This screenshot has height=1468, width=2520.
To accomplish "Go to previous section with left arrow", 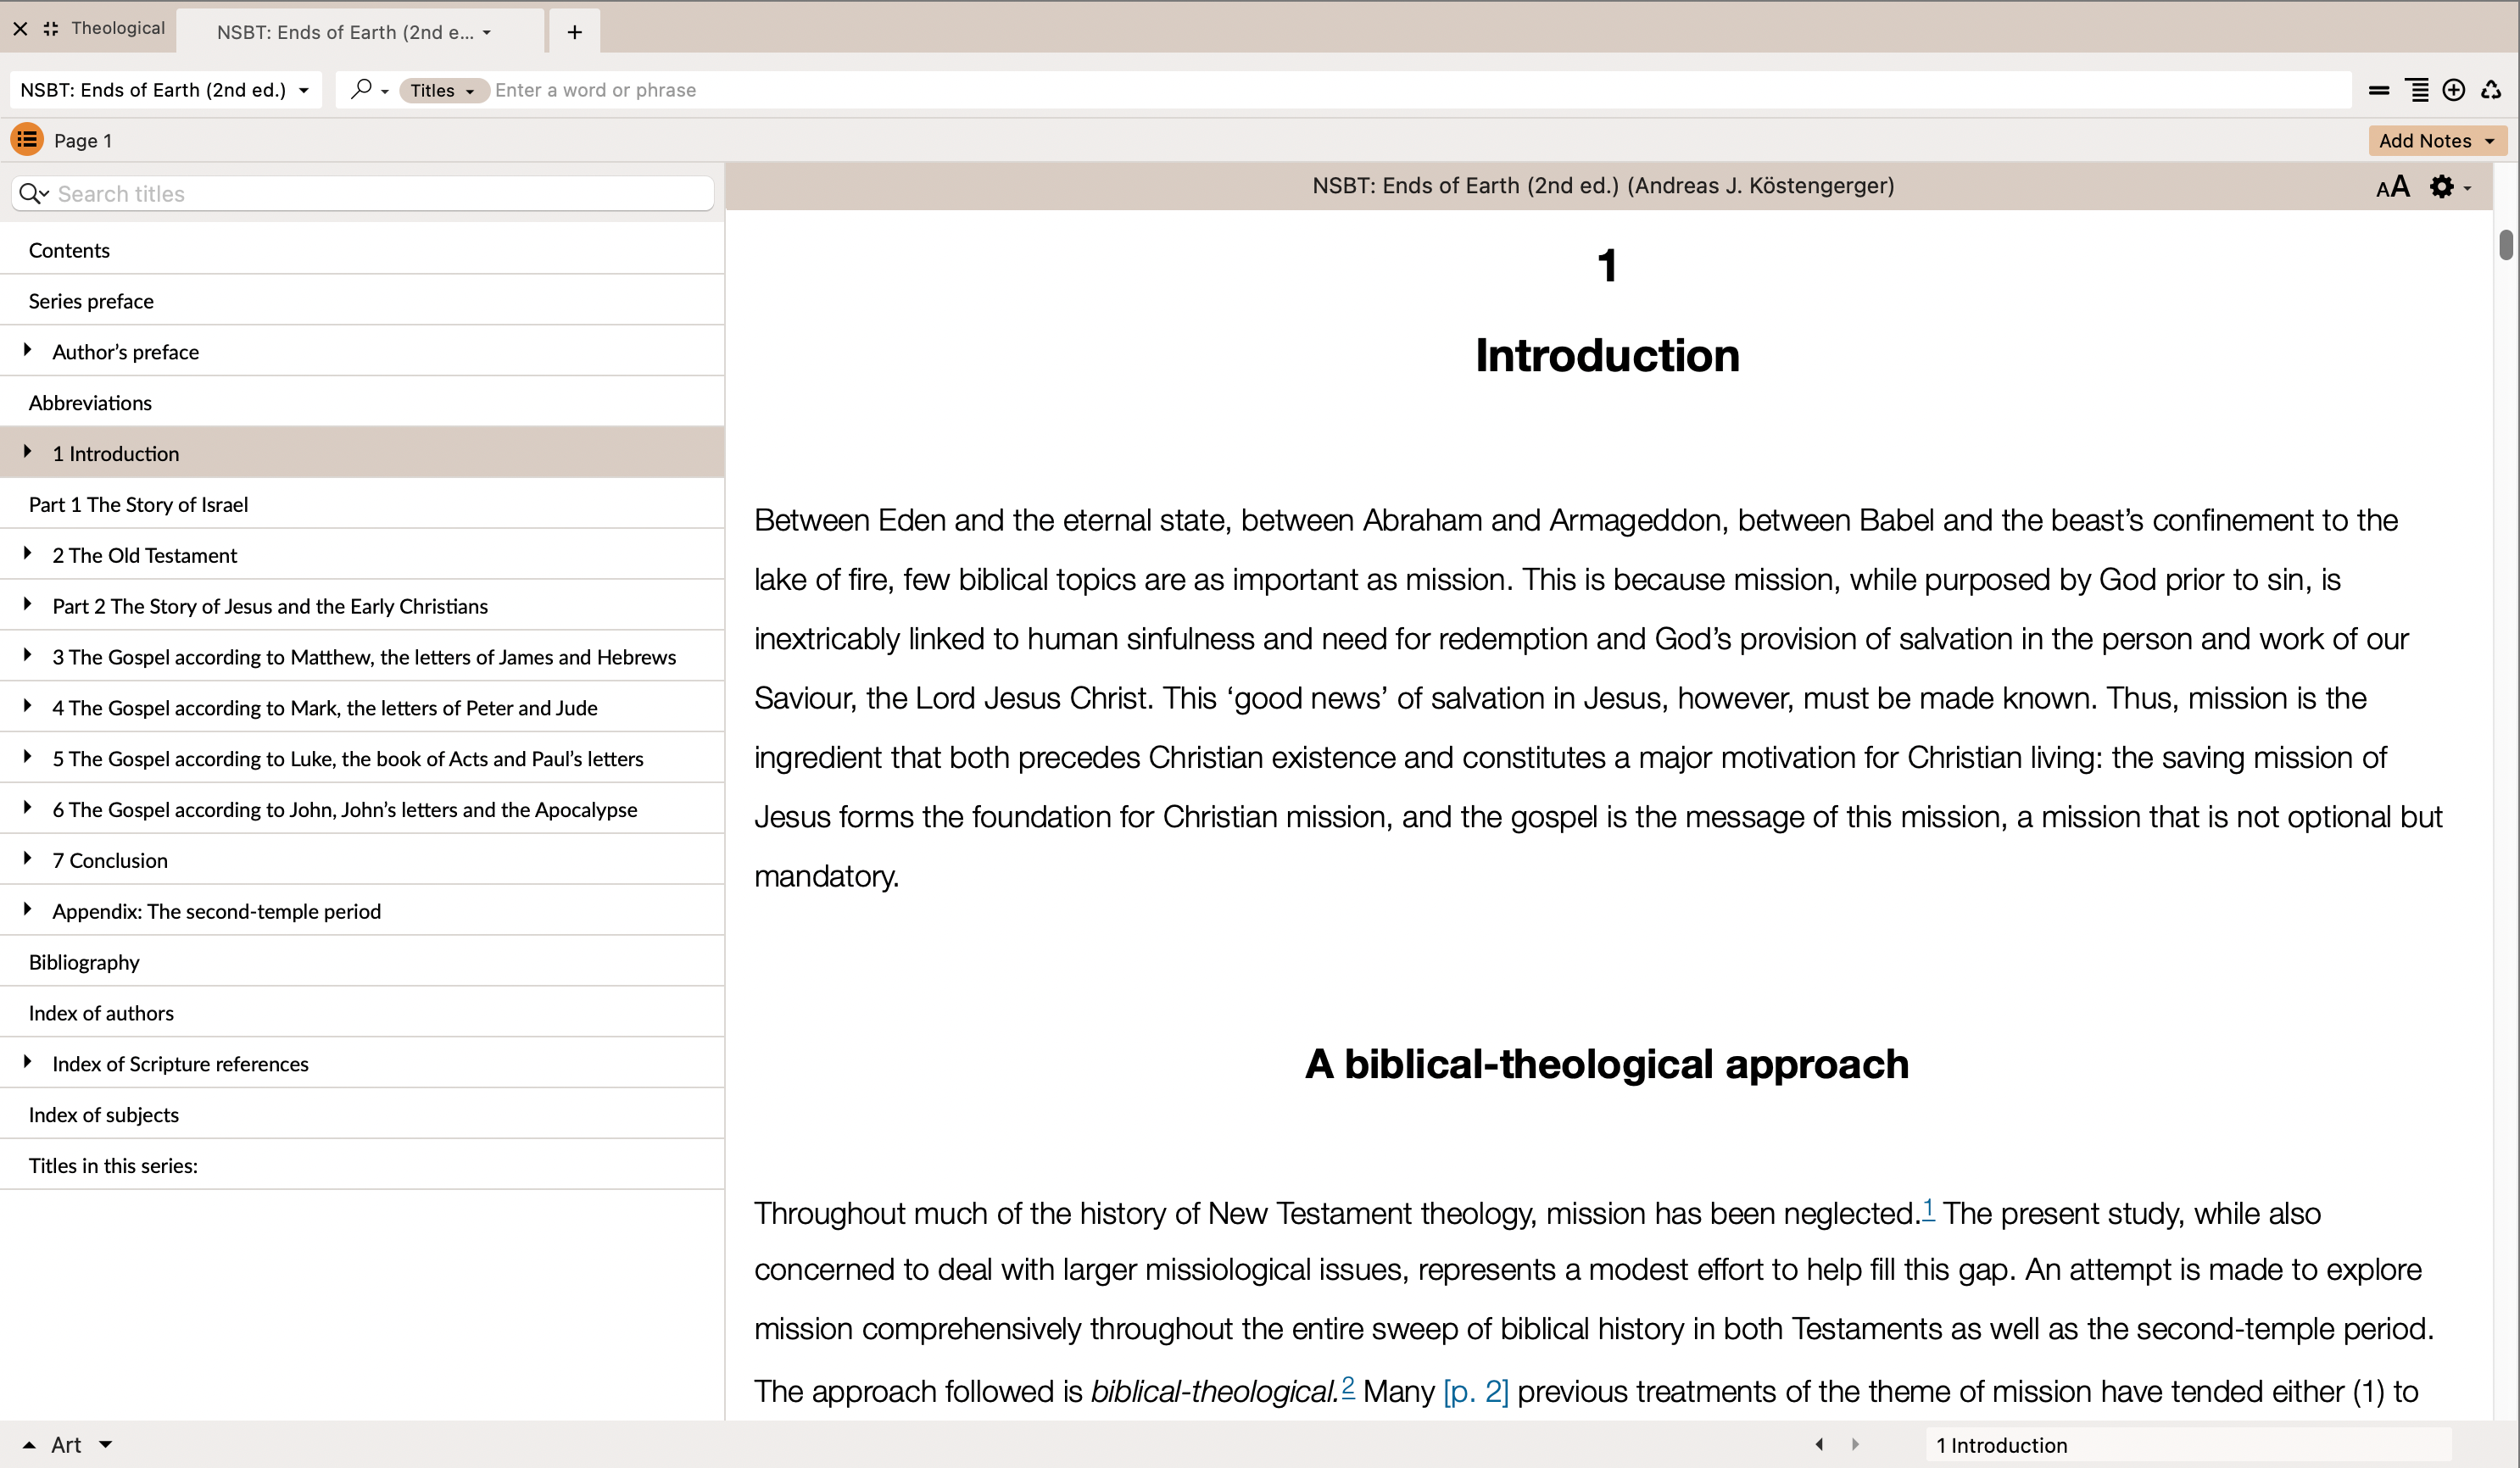I will coord(1819,1444).
